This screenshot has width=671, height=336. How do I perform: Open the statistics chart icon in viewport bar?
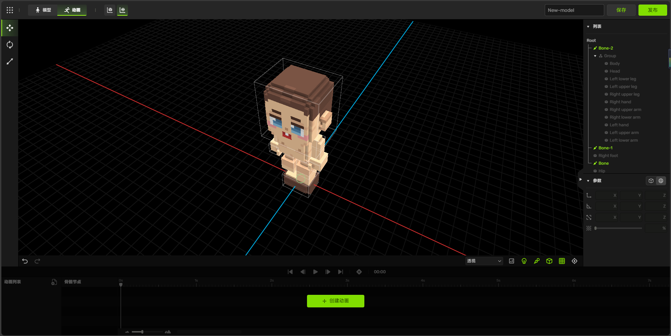[x=512, y=261]
